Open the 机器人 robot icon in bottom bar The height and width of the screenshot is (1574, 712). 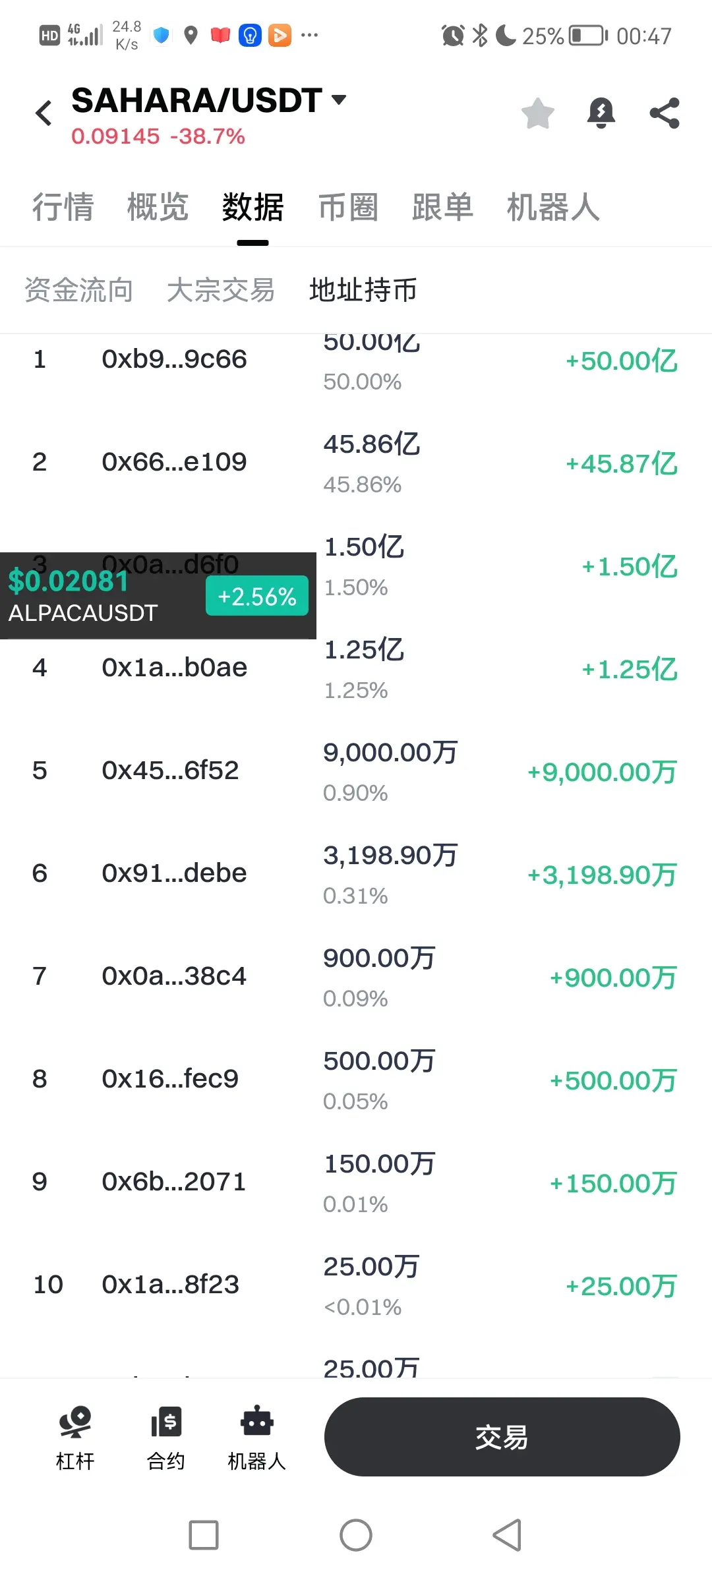(256, 1438)
